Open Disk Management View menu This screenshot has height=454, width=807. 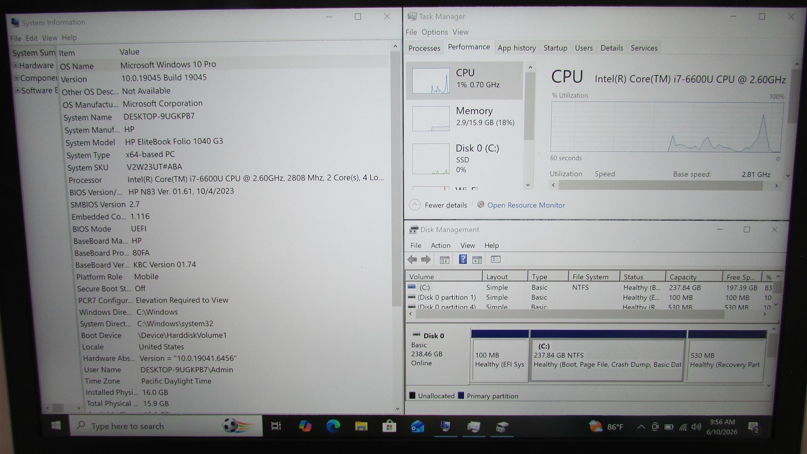(x=468, y=246)
